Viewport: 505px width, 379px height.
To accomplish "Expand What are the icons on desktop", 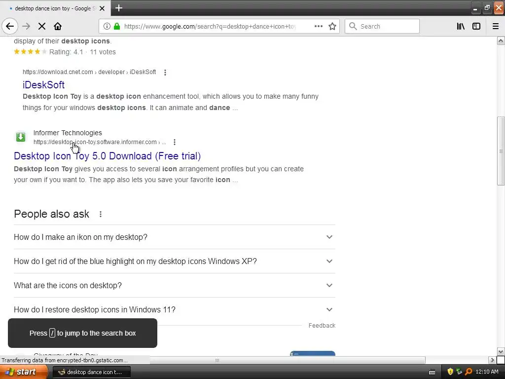I will [175, 286].
